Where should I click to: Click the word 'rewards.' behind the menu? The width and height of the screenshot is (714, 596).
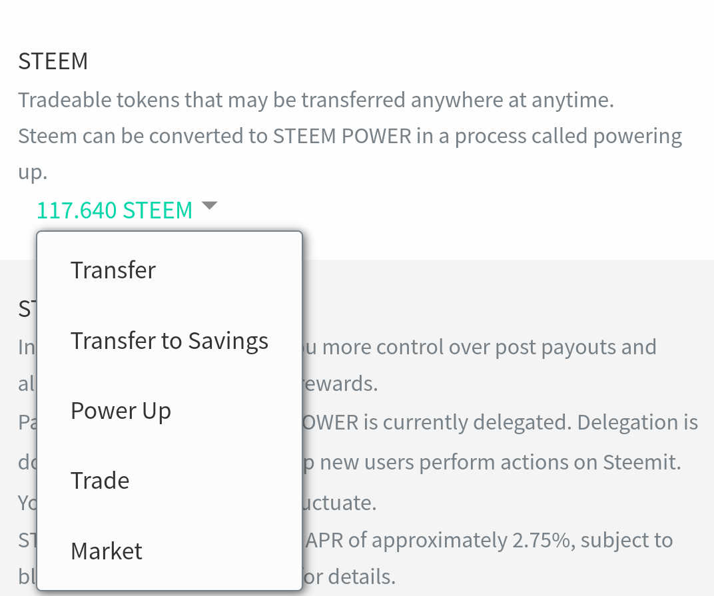coord(340,384)
